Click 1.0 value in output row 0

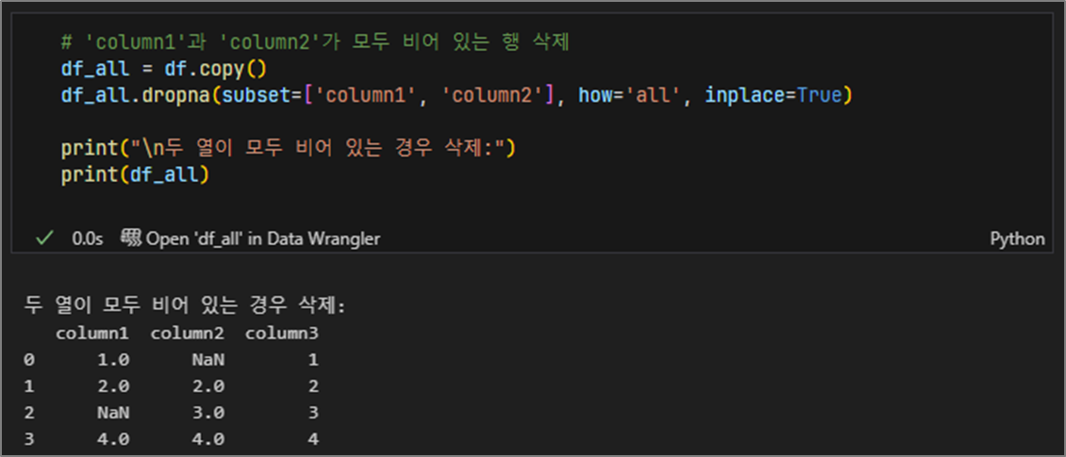(113, 360)
